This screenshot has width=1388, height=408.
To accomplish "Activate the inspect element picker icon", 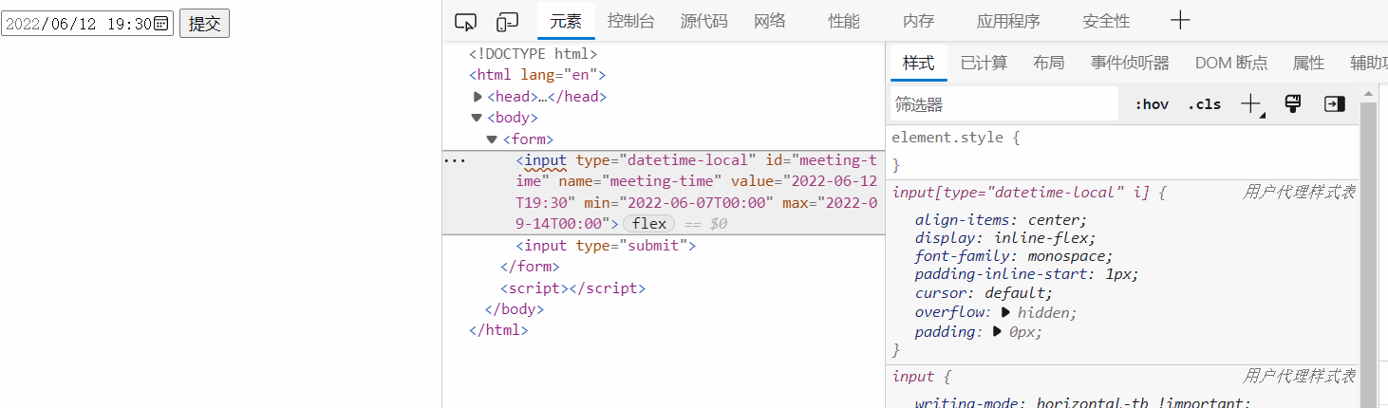I will [x=465, y=22].
